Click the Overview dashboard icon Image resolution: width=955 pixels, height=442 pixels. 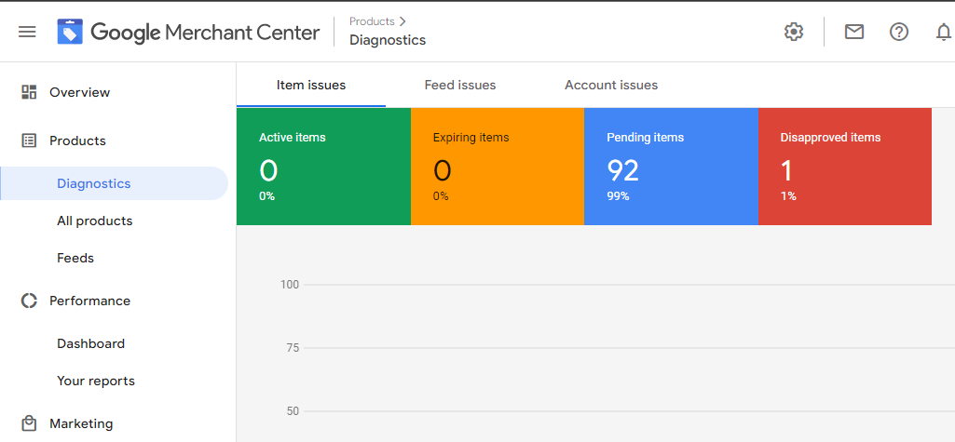29,92
